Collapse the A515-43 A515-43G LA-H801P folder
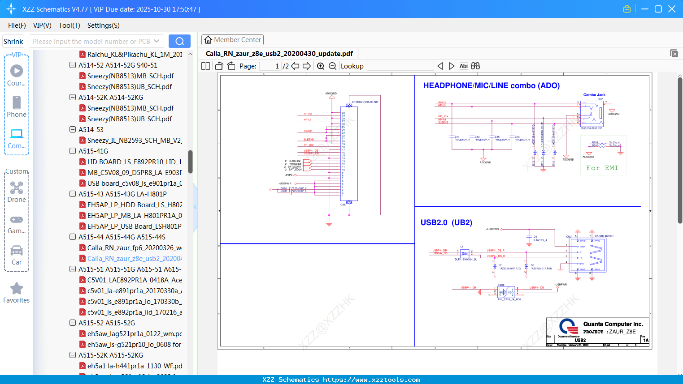Screen dimensions: 683x384 tap(73, 194)
